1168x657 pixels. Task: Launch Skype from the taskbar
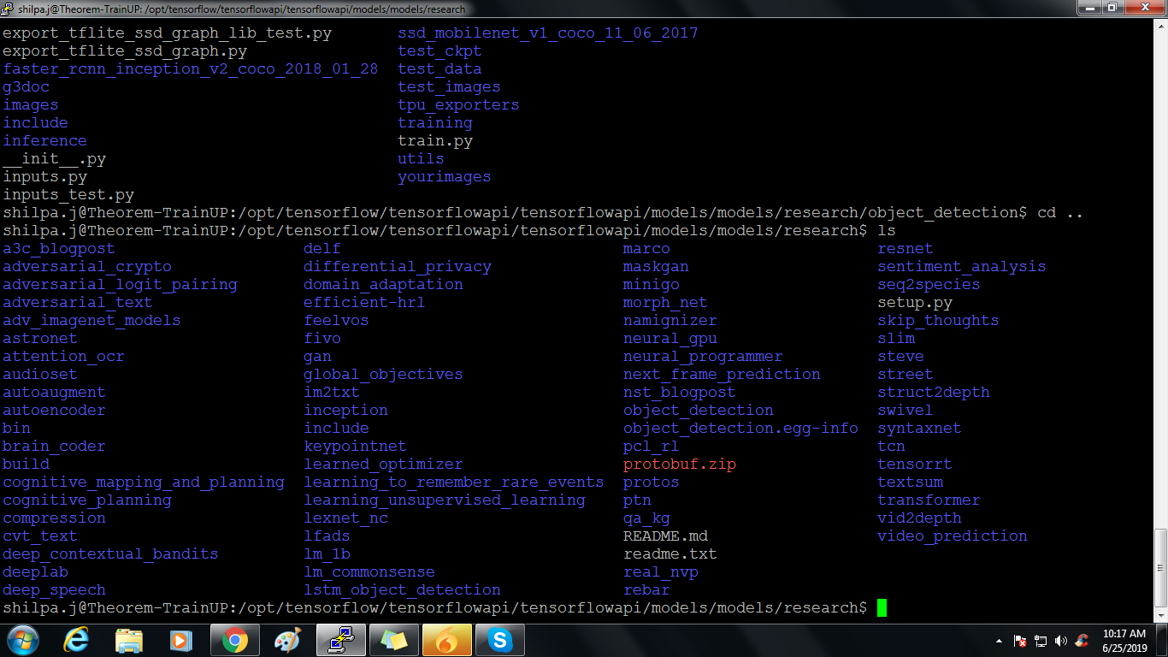point(500,639)
